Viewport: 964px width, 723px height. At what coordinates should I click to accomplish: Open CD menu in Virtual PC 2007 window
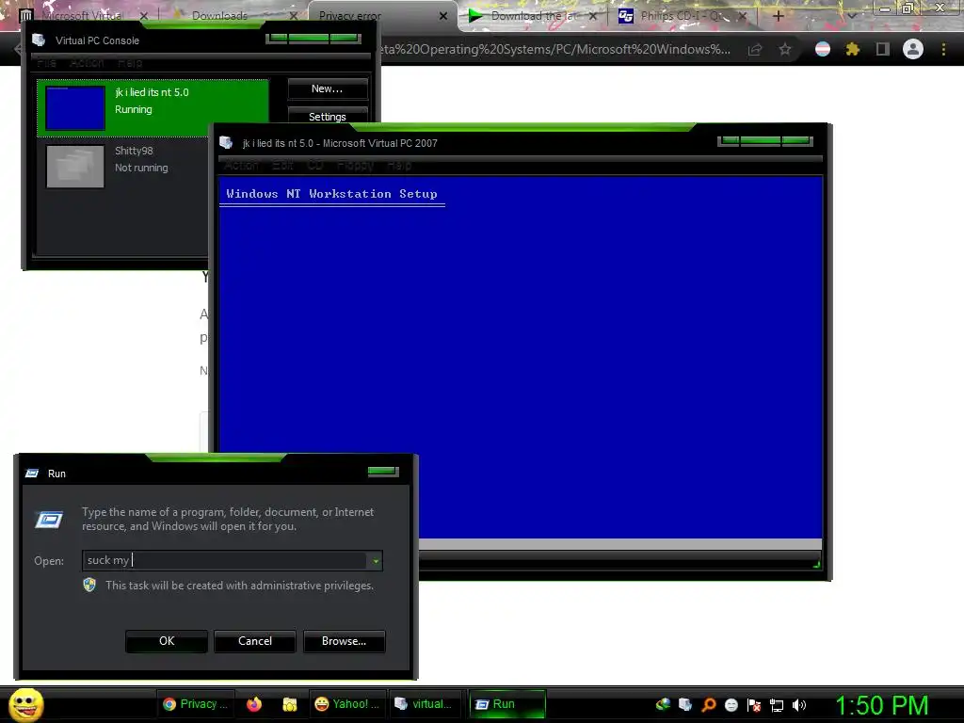click(x=315, y=166)
